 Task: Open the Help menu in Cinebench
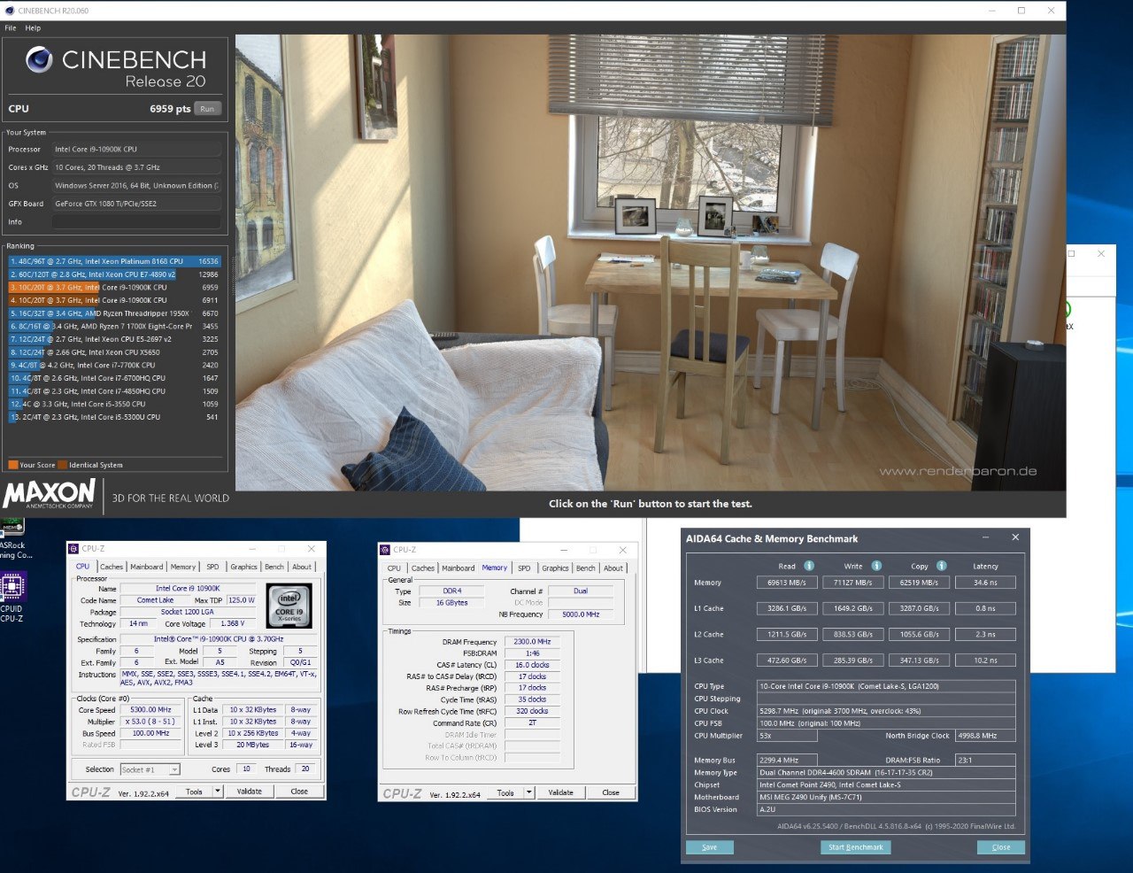tap(33, 28)
